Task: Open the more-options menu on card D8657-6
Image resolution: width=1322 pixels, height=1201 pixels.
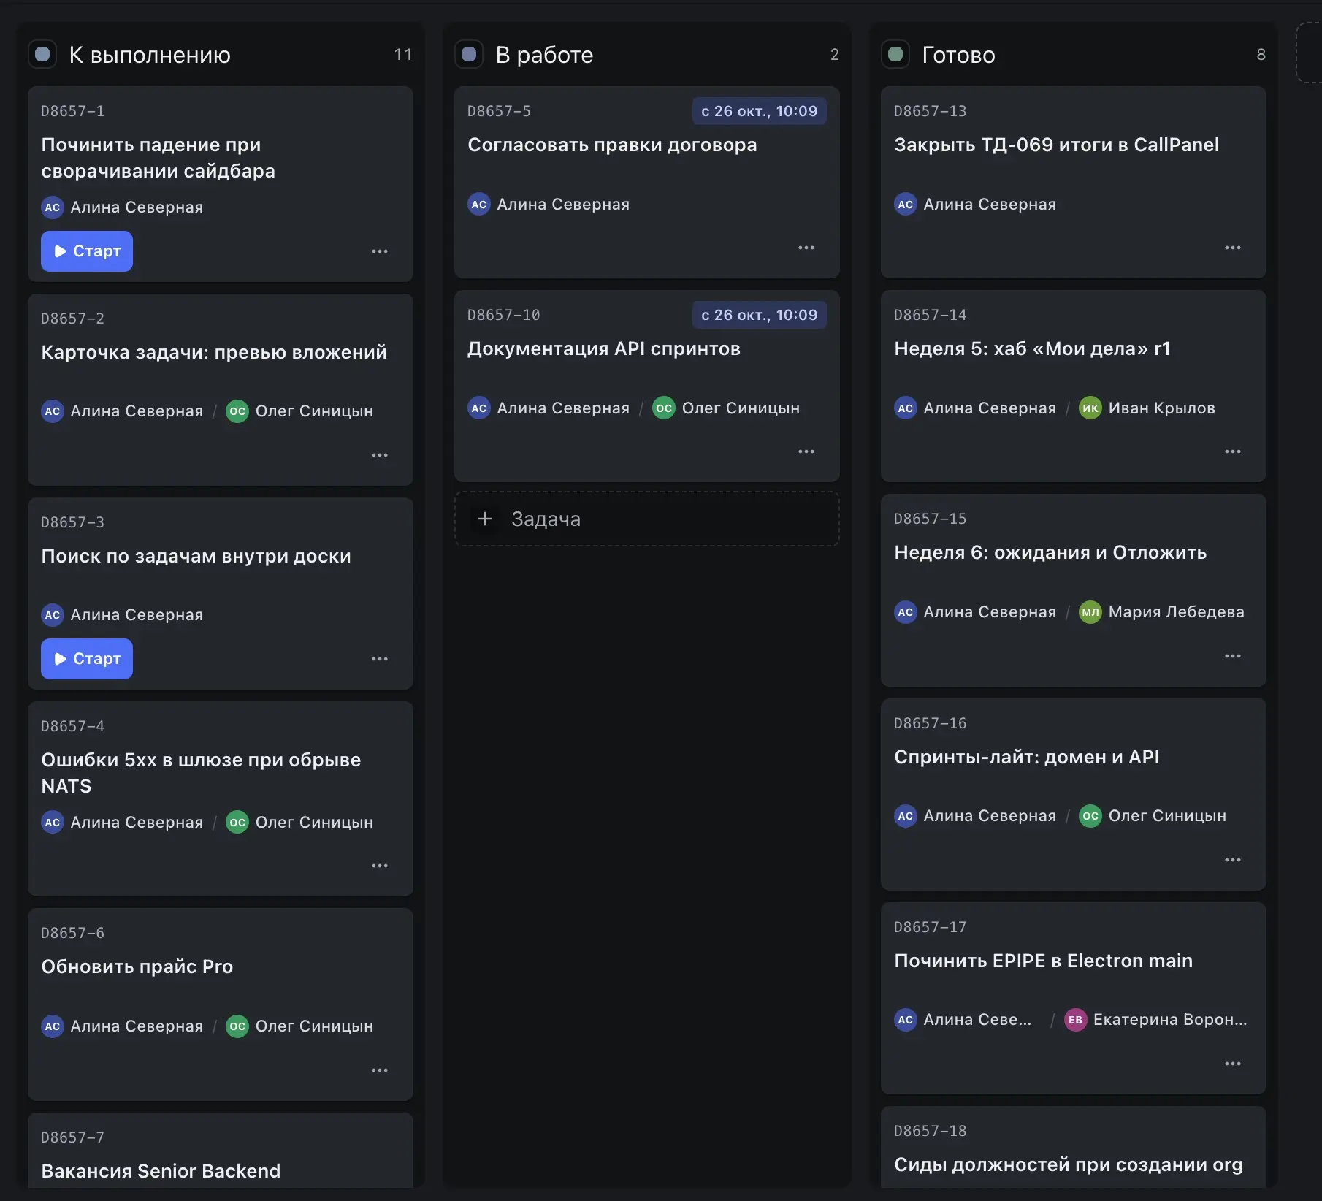Action: [380, 1070]
